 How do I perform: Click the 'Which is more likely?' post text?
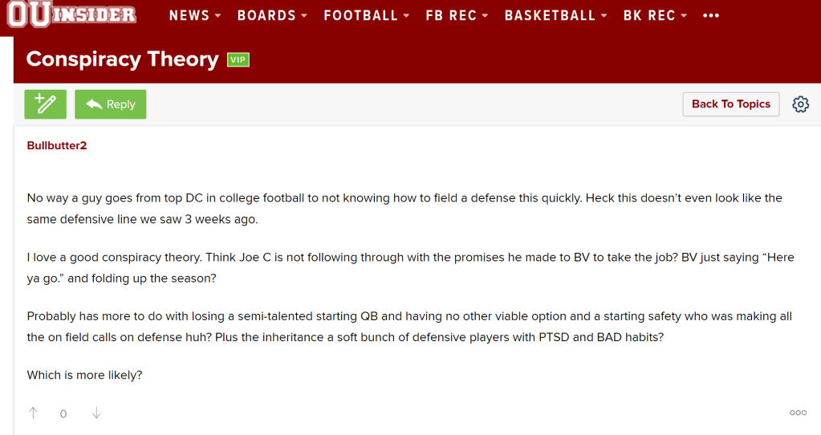coord(84,375)
